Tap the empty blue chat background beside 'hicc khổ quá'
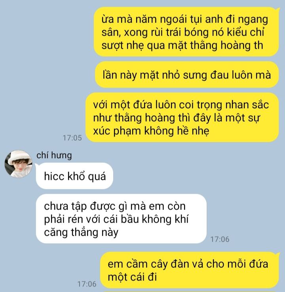This screenshot has height=292, width=285. point(186,176)
